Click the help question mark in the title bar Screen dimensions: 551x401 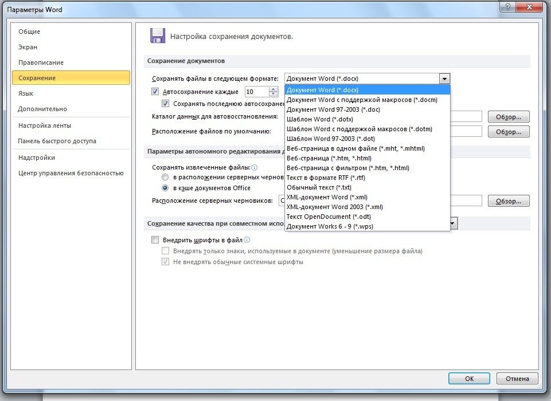tap(508, 7)
